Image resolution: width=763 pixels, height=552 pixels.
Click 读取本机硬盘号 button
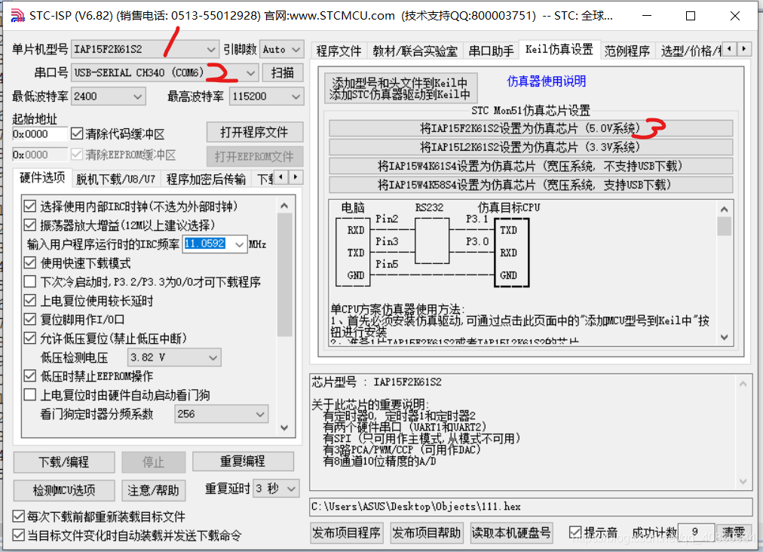[511, 533]
